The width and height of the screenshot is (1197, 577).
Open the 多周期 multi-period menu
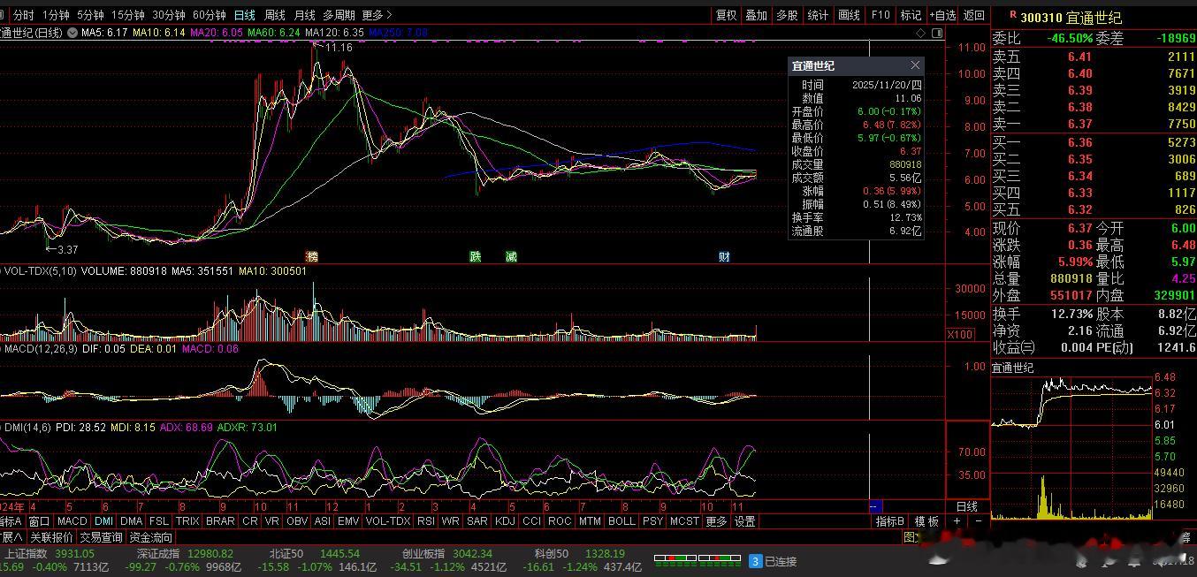[339, 15]
